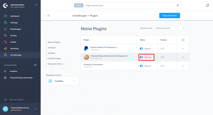Image resolution: width=213 pixels, height=115 pixels.
Task: Open Shopware account three-dot options
Action: 75,81
